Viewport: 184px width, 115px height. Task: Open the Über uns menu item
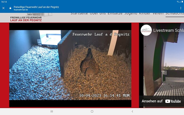(98, 13)
